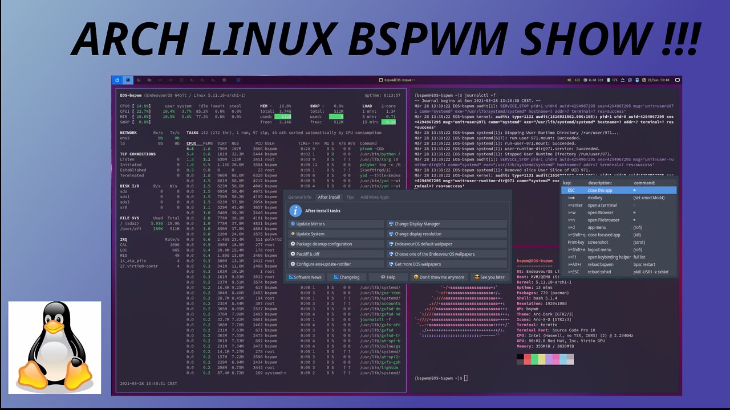Click the speech bubble icon on Help

(x=383, y=277)
